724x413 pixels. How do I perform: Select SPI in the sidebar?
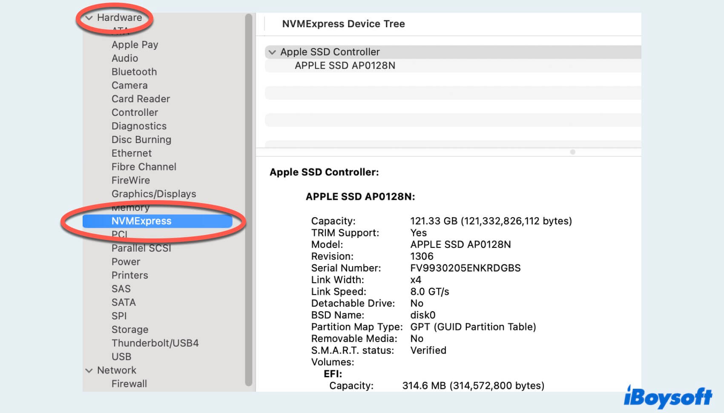click(119, 316)
